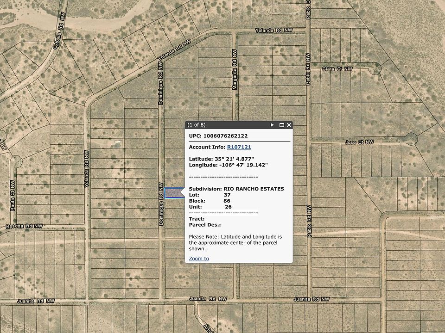445x333 pixels.
Task: Close the parcel information popup
Action: 288,125
